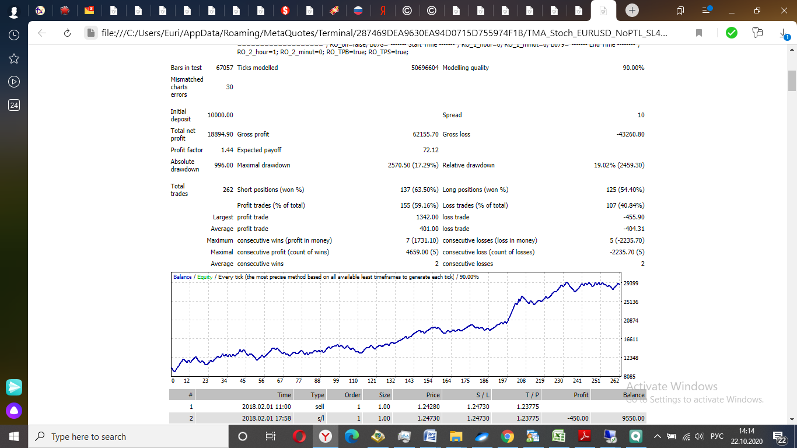Viewport: 797px width, 448px height.
Task: Open the downloads arrow icon
Action: click(x=784, y=33)
